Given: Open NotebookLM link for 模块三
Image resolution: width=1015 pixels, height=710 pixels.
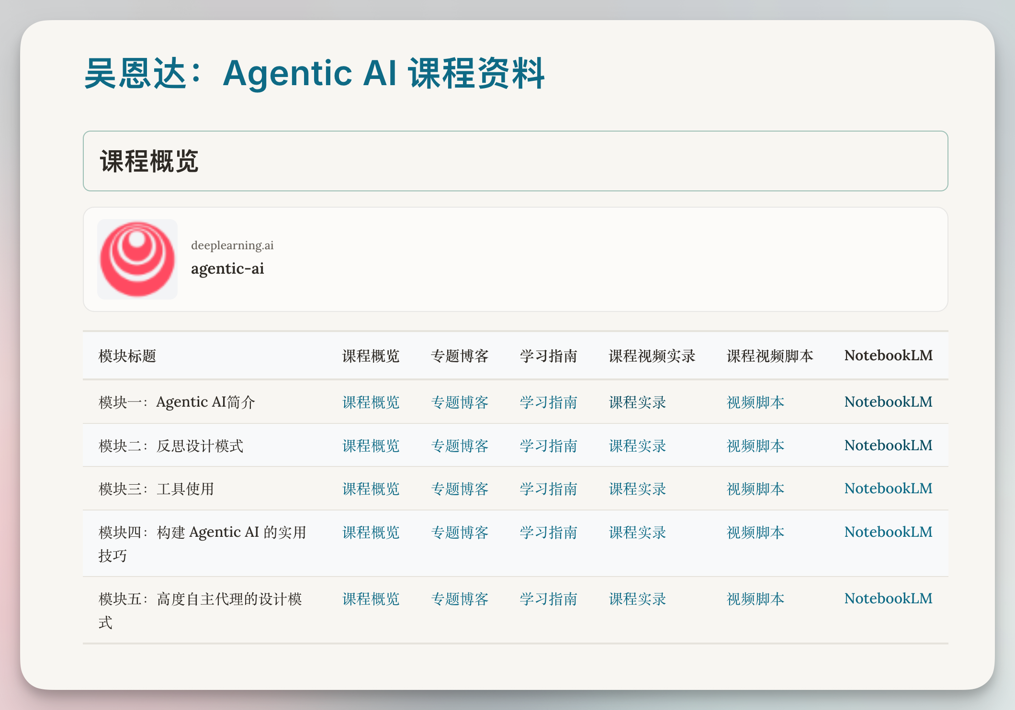Looking at the screenshot, I should coord(888,488).
